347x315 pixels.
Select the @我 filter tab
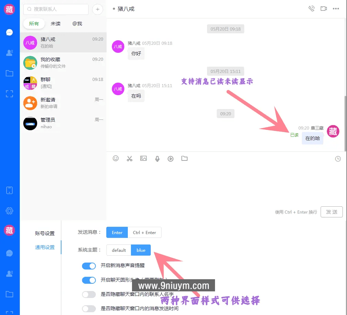tap(77, 24)
